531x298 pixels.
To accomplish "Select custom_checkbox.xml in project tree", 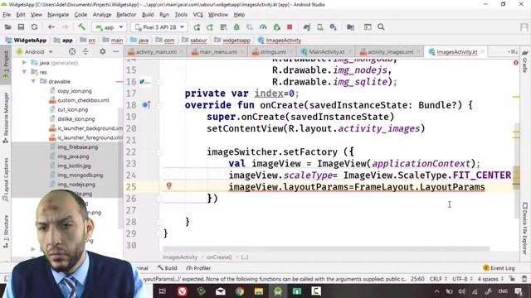I will click(83, 100).
